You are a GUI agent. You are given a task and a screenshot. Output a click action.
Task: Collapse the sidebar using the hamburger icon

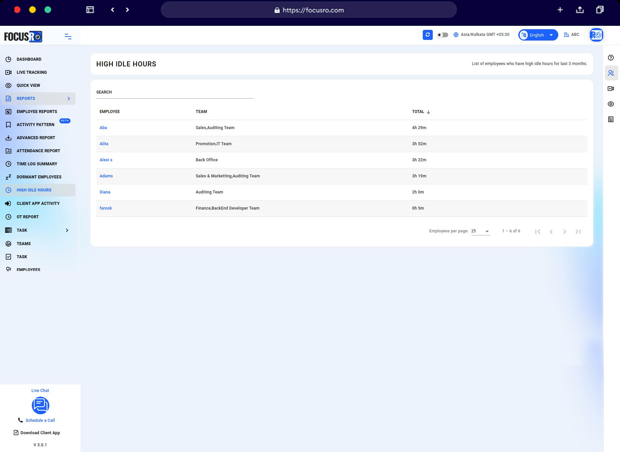(68, 36)
